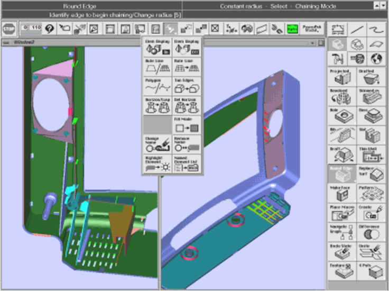Open the globe icon palette
The image size is (389, 291).
tap(376, 59)
